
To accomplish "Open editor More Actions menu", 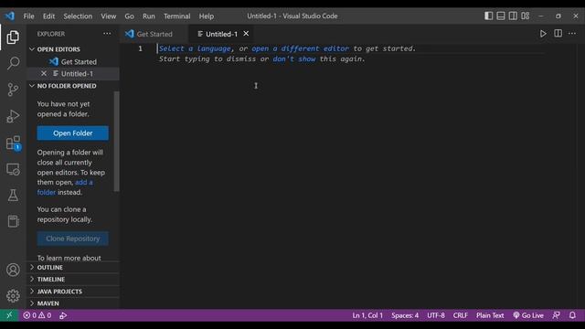I will tap(572, 34).
